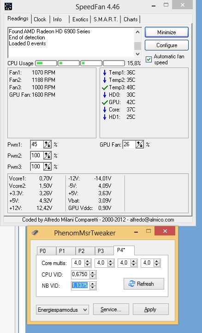Click the NB VID spinner arrows
Screen dimensions: 202x333
pyautogui.click(x=93, y=286)
